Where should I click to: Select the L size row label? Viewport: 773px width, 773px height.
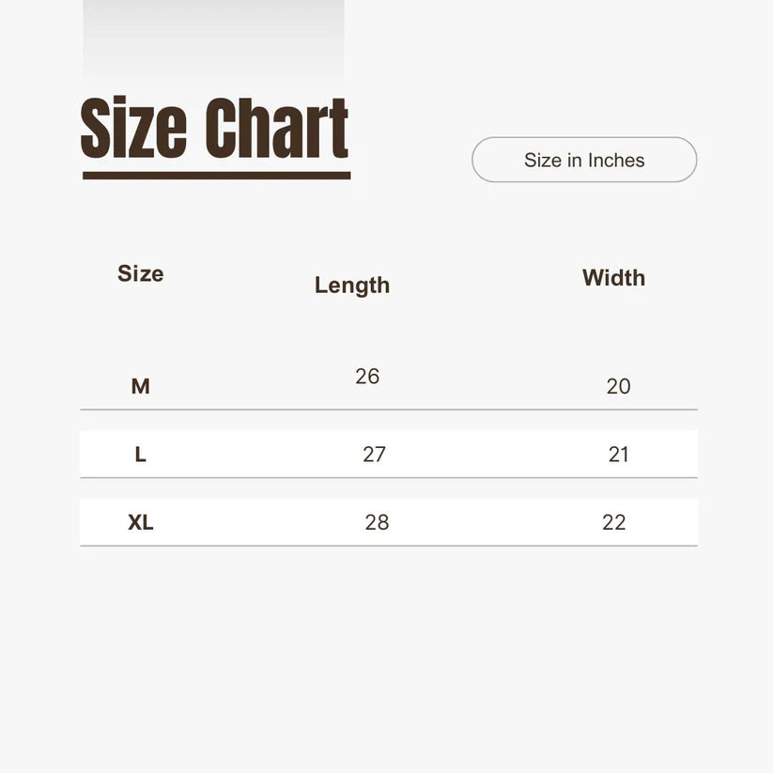tap(140, 455)
